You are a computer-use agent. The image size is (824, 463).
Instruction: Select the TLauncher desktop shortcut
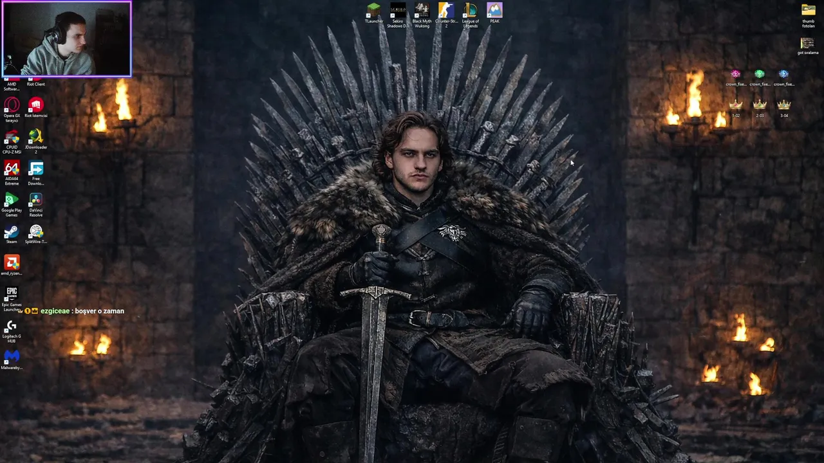(373, 14)
